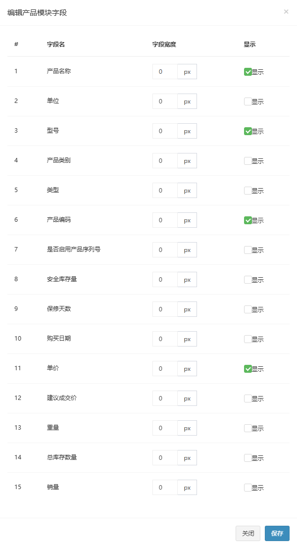Click the px addon beside 型号 width
This screenshot has width=297, height=548.
tap(187, 131)
